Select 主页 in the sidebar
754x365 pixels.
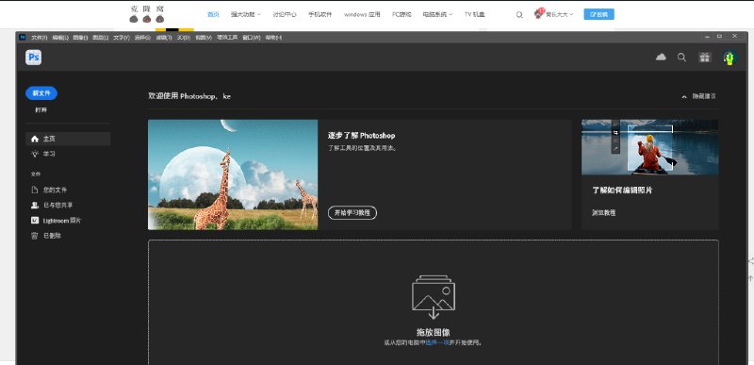tap(68, 139)
